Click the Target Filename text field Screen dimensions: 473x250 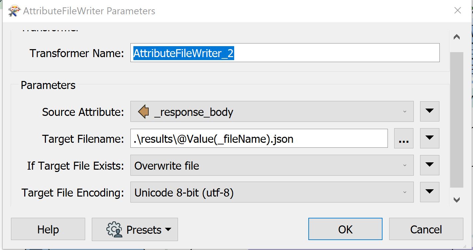(x=259, y=138)
